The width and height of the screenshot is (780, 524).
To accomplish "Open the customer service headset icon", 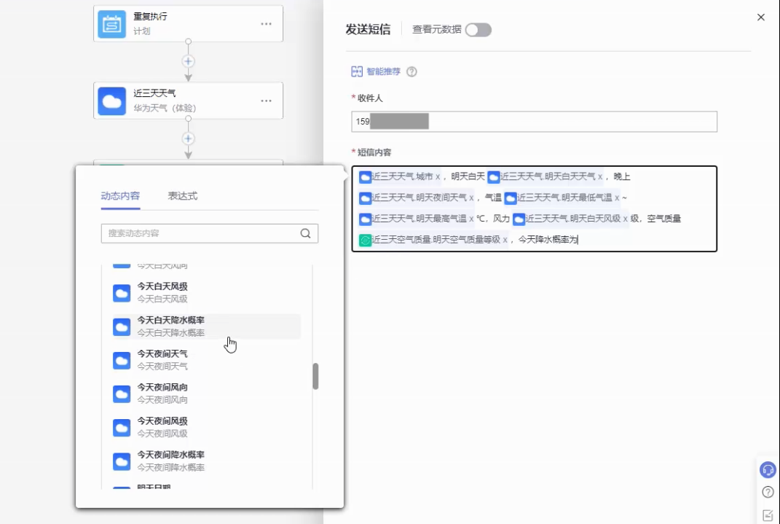I will (768, 470).
